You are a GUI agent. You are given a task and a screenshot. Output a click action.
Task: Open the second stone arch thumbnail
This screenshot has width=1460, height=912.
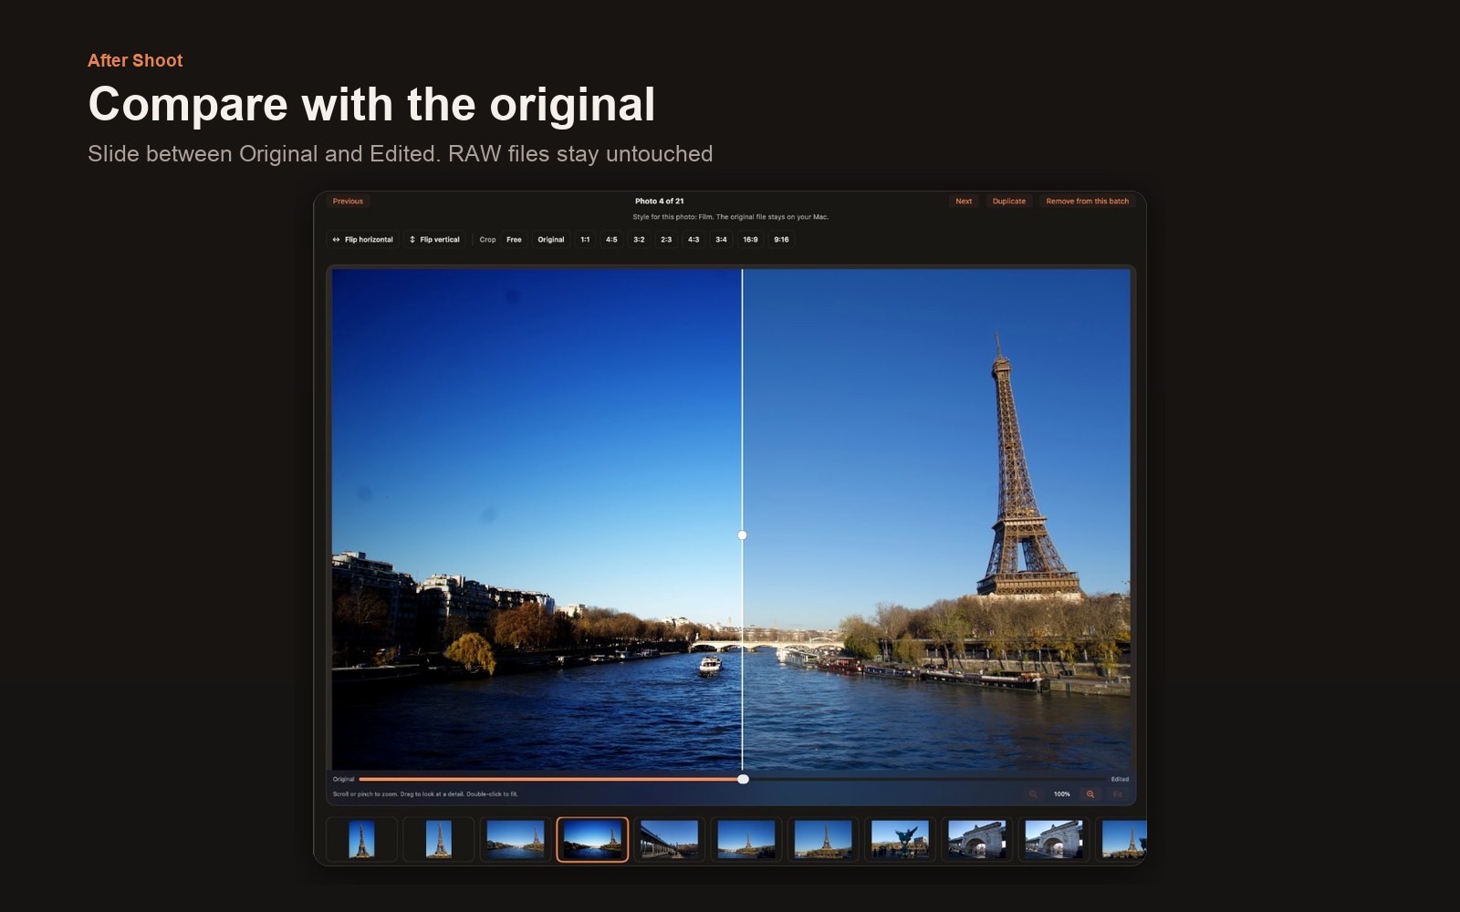(1053, 839)
